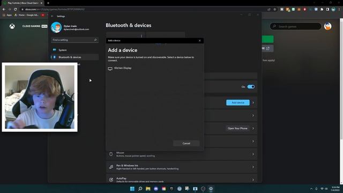Expand the Add device row chevron

point(253,102)
